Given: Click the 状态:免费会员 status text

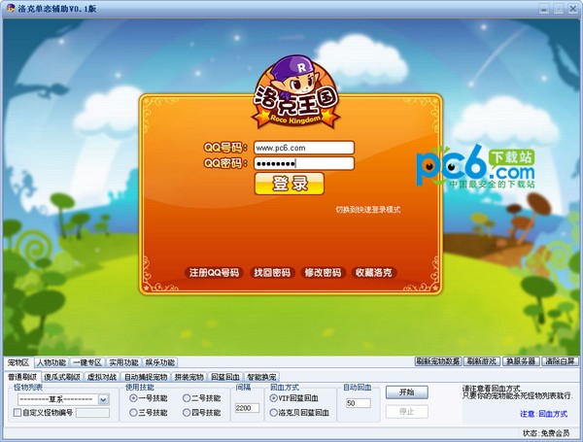Looking at the screenshot, I should (546, 433).
